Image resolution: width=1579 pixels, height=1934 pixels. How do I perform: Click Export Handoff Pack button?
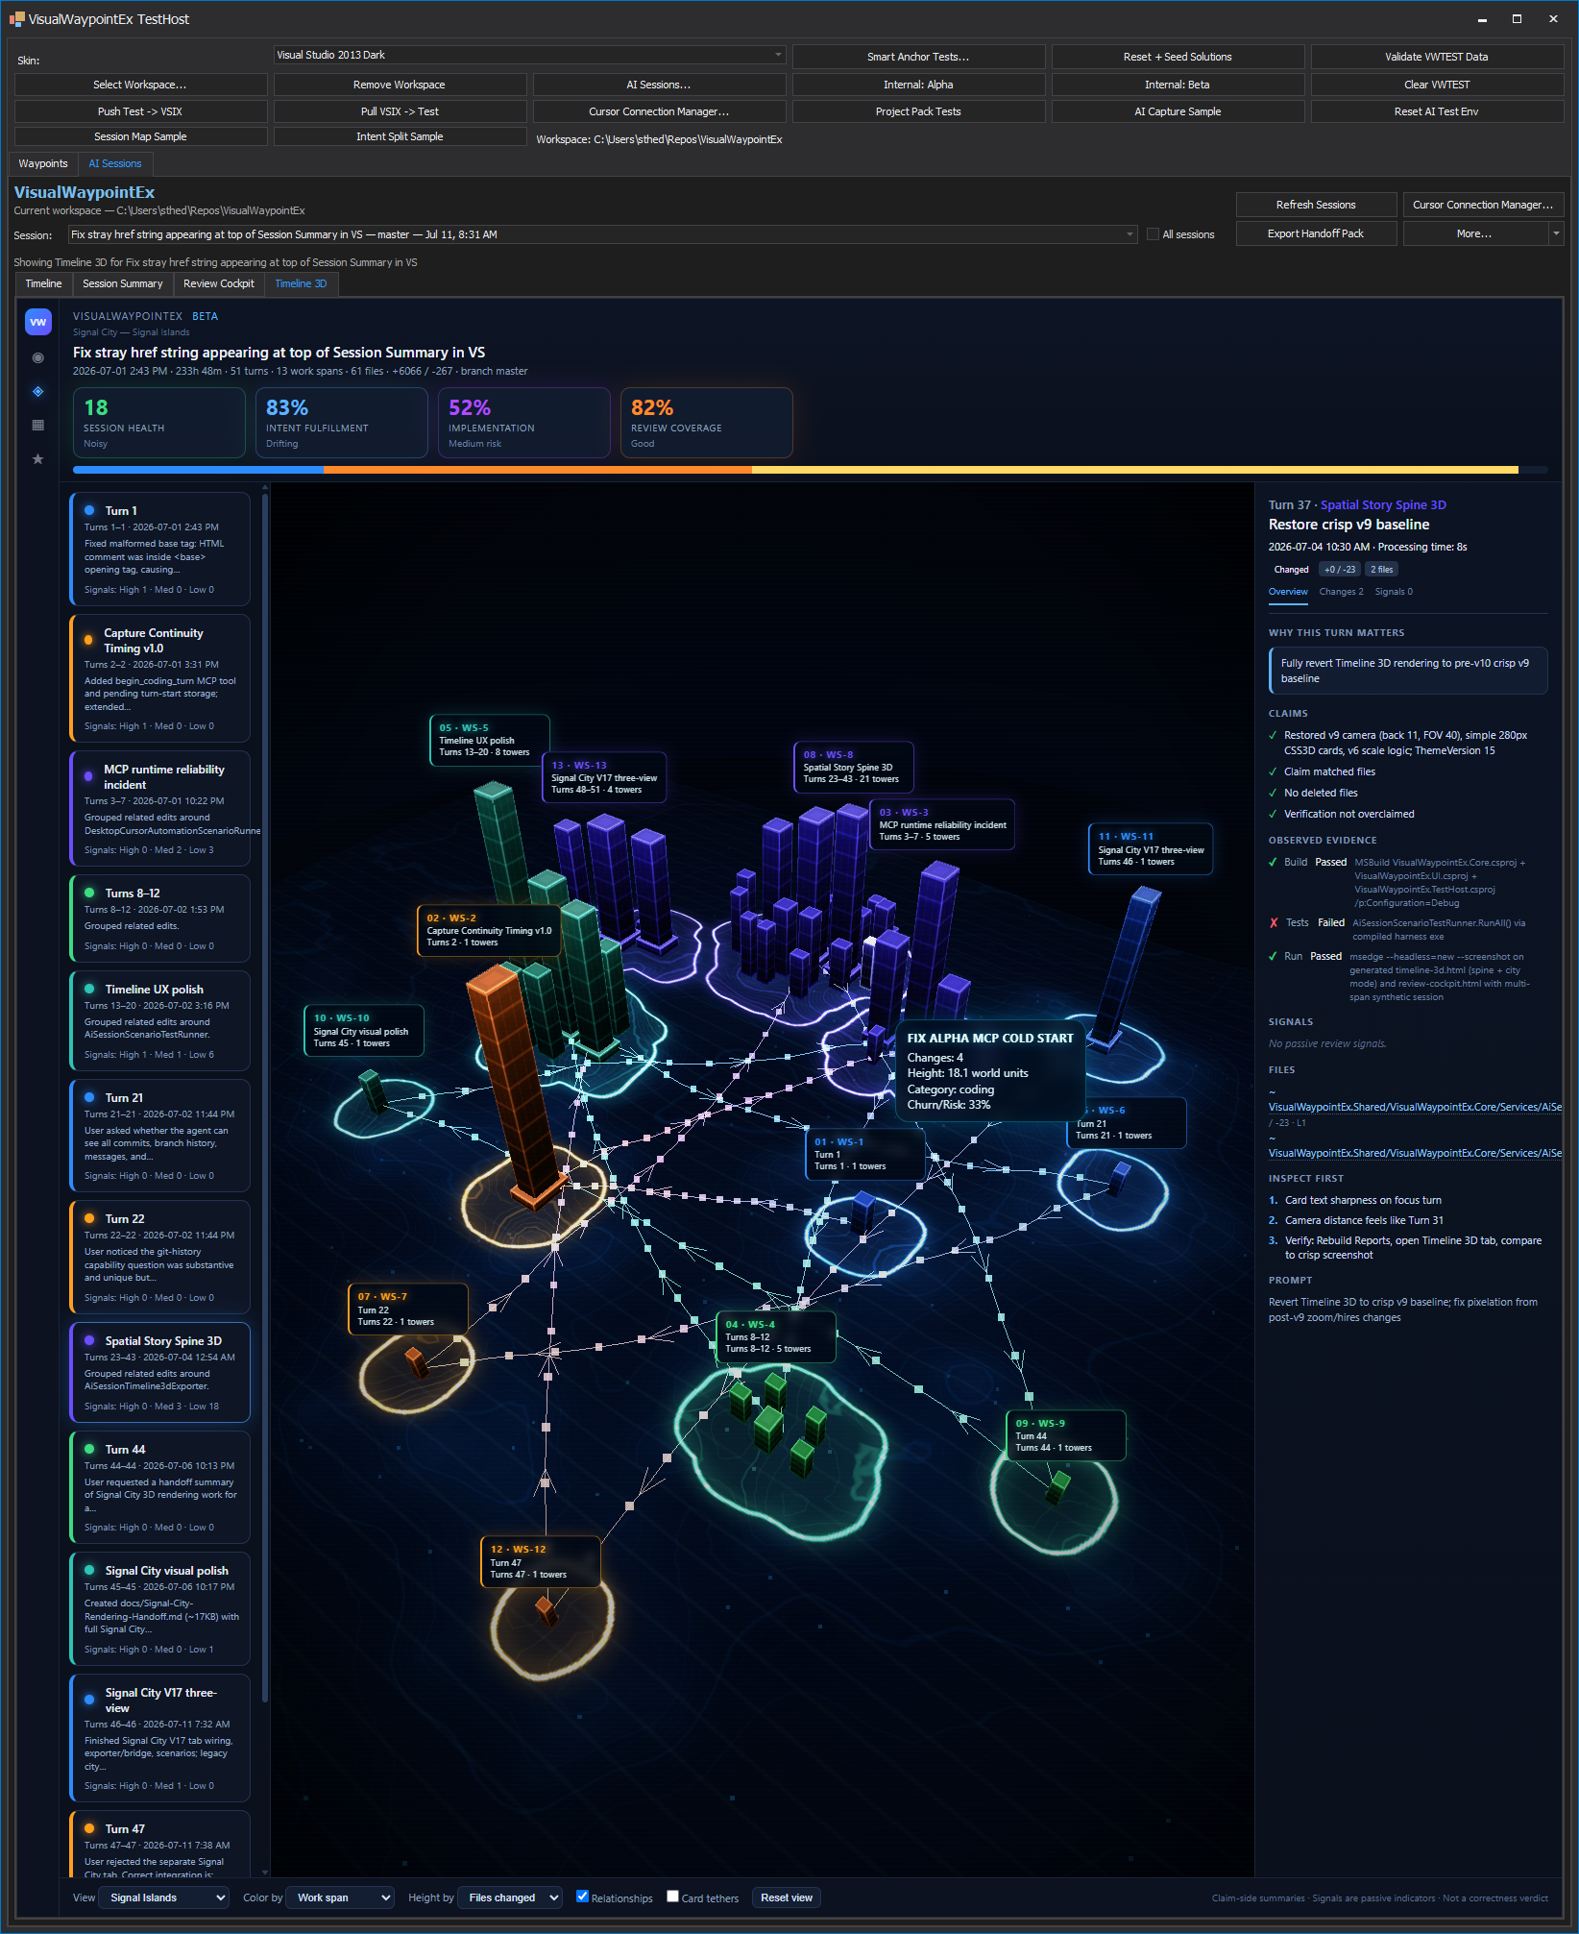[x=1316, y=233]
